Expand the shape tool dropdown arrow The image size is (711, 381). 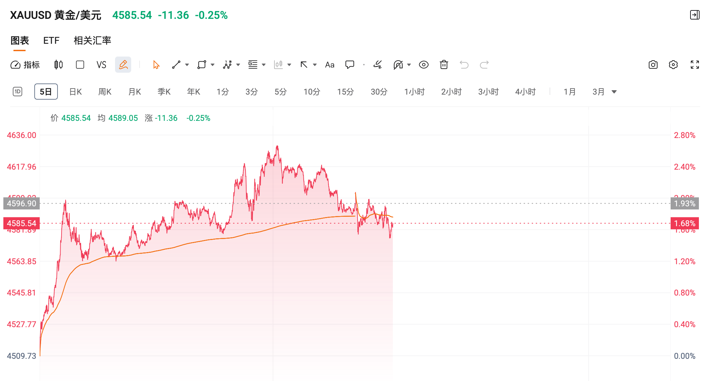tap(212, 65)
